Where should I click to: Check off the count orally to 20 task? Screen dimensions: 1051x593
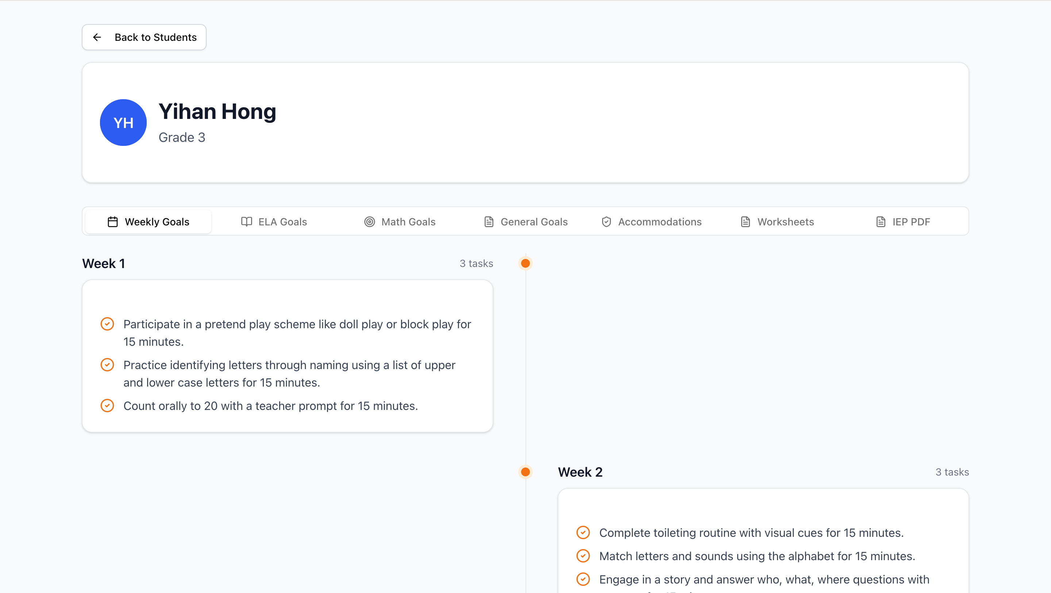[x=107, y=406]
